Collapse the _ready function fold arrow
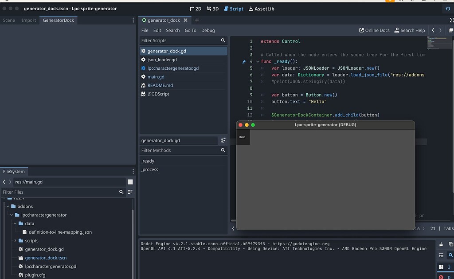The height and width of the screenshot is (279, 454). coord(258,61)
